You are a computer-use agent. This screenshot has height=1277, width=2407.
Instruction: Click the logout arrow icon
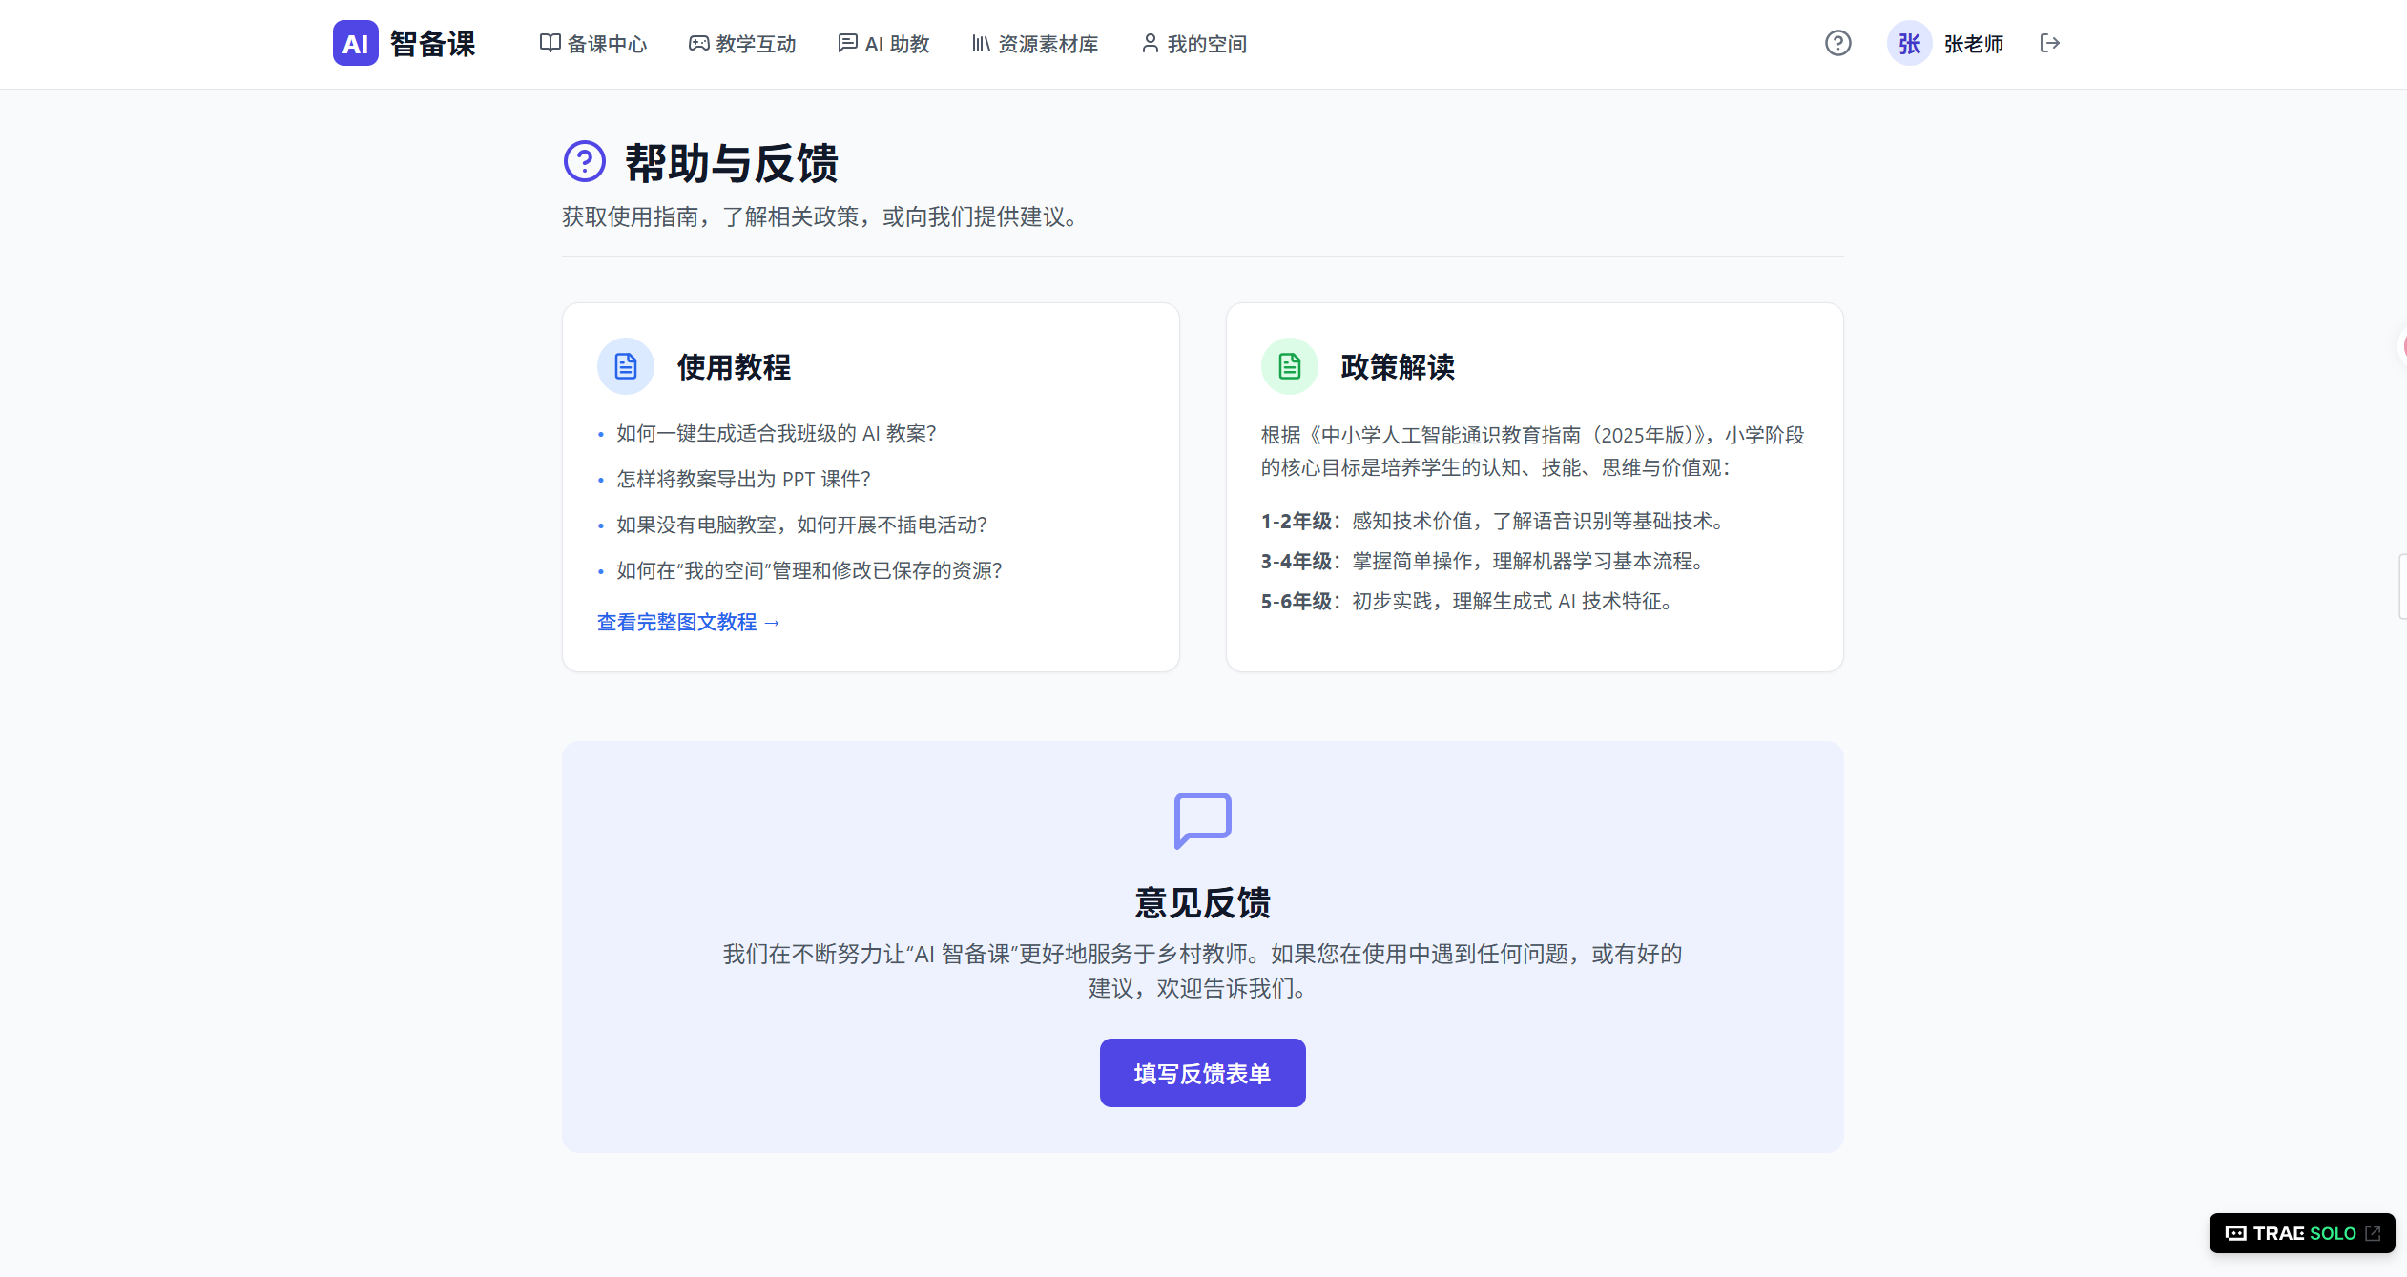(x=2049, y=44)
